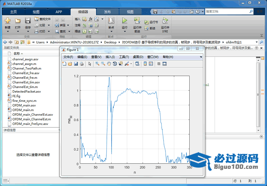
Task: Select the Data Cursor tool
Action: tap(120, 64)
